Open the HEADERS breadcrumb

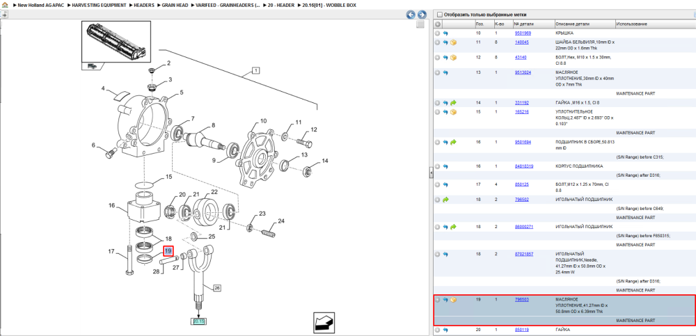tap(144, 6)
